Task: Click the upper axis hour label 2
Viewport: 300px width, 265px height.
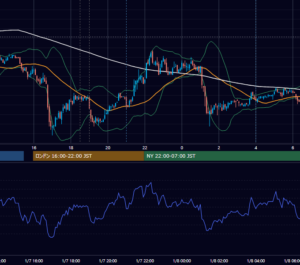Action: (x=219, y=148)
